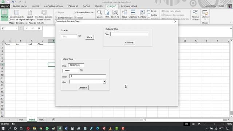Toggle the Régua checkbox

(56, 12)
